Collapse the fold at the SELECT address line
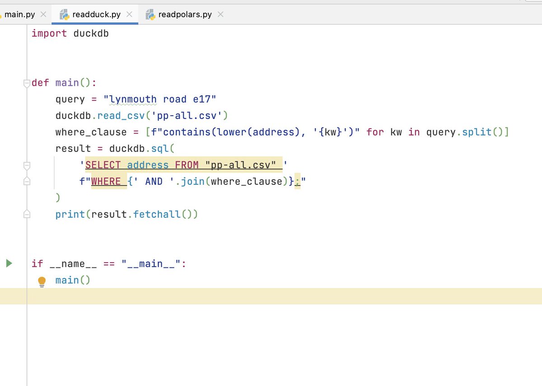This screenshot has width=542, height=386. pos(27,165)
